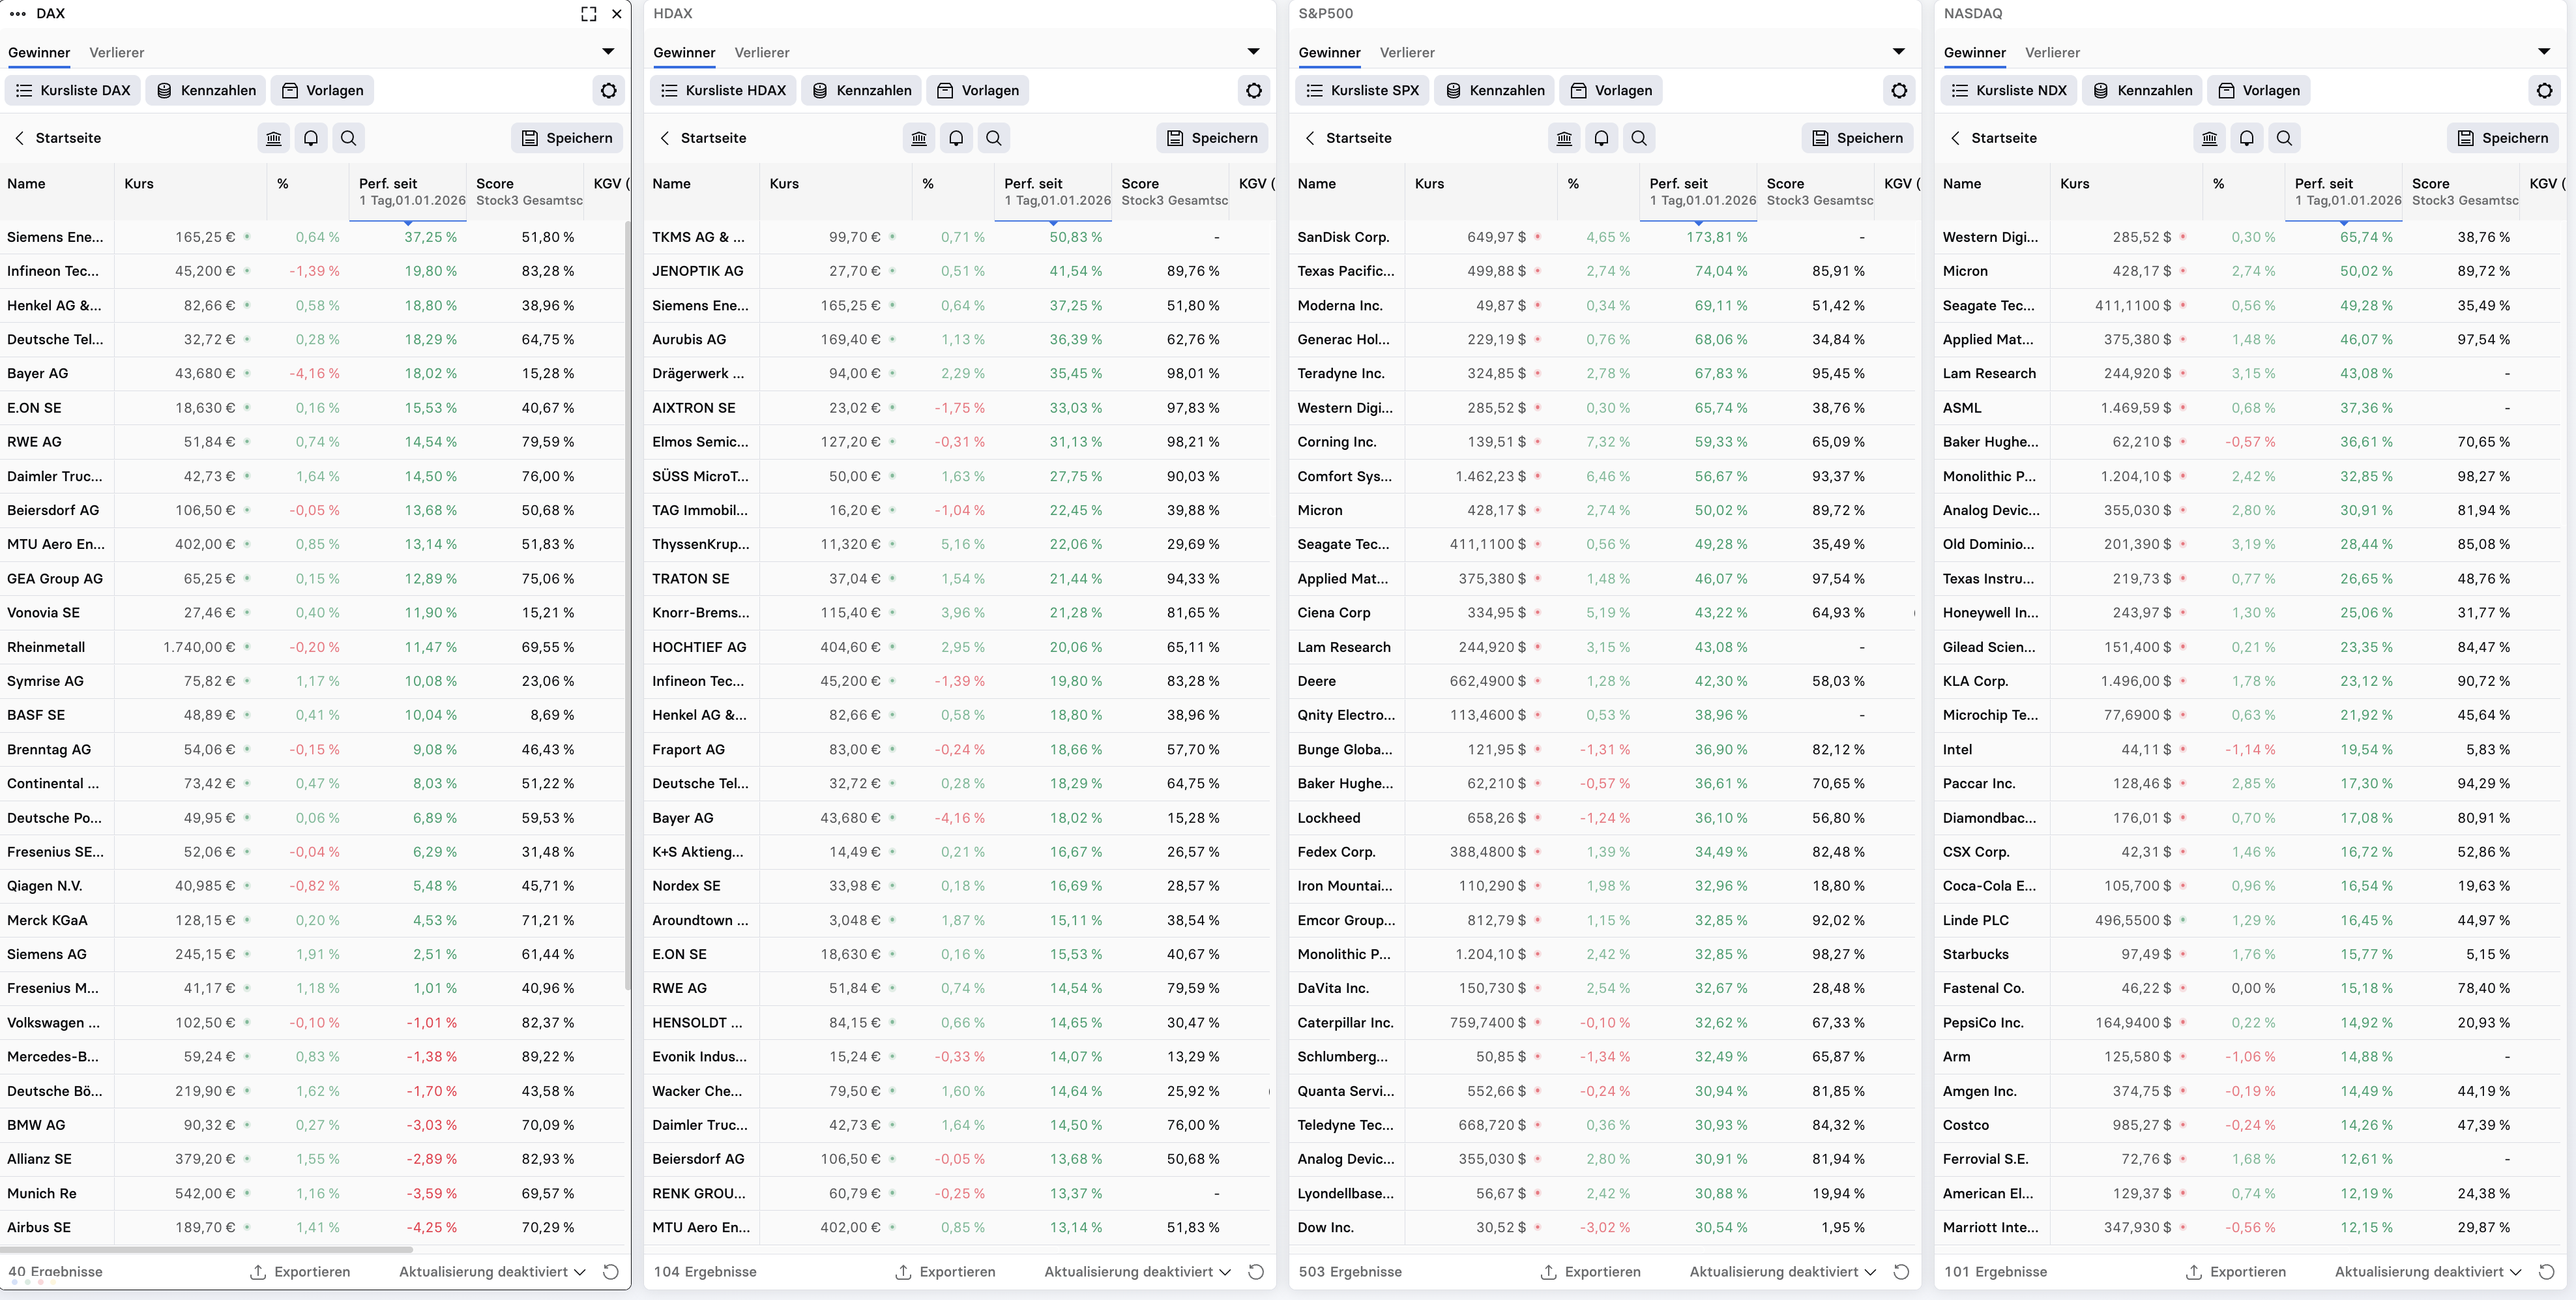Click the search magnifier in NASDAQ panel
Screen dimensions: 2576x1300
(2283, 138)
